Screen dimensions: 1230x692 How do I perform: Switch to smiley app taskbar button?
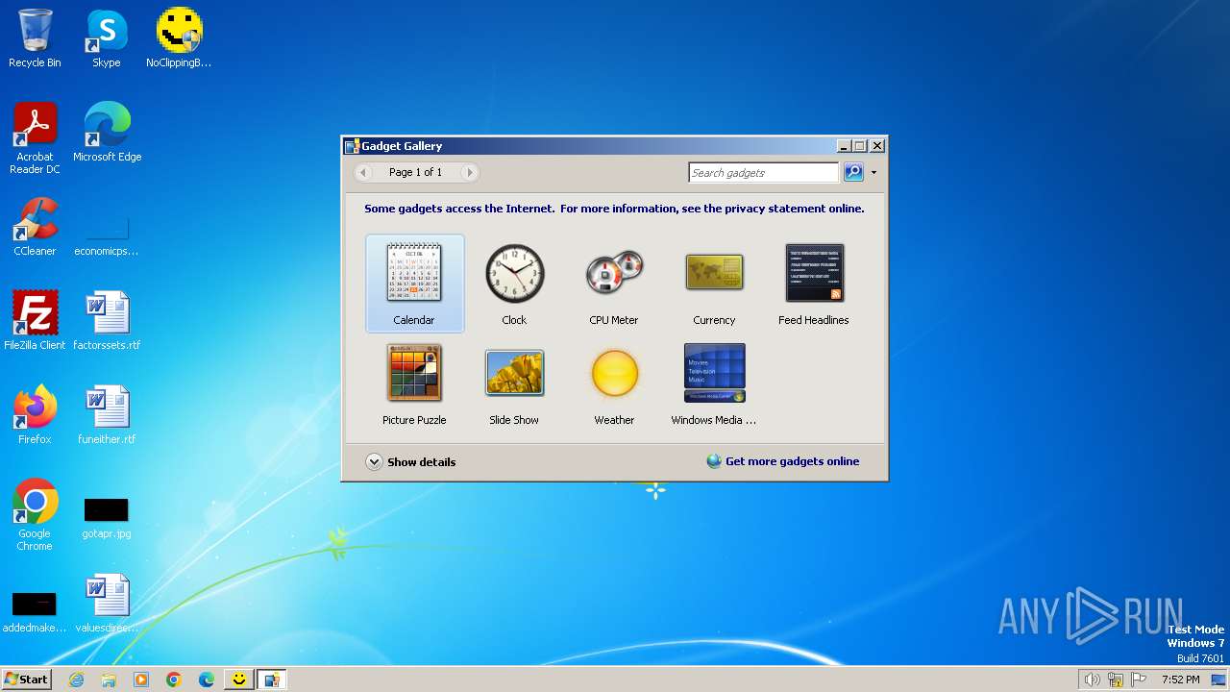[x=239, y=680]
